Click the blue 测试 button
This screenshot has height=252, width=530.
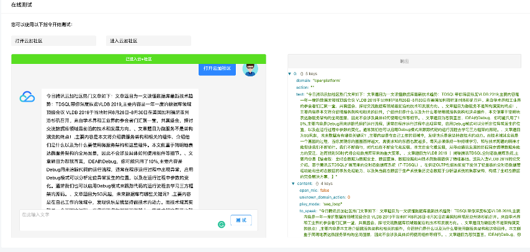[241, 220]
